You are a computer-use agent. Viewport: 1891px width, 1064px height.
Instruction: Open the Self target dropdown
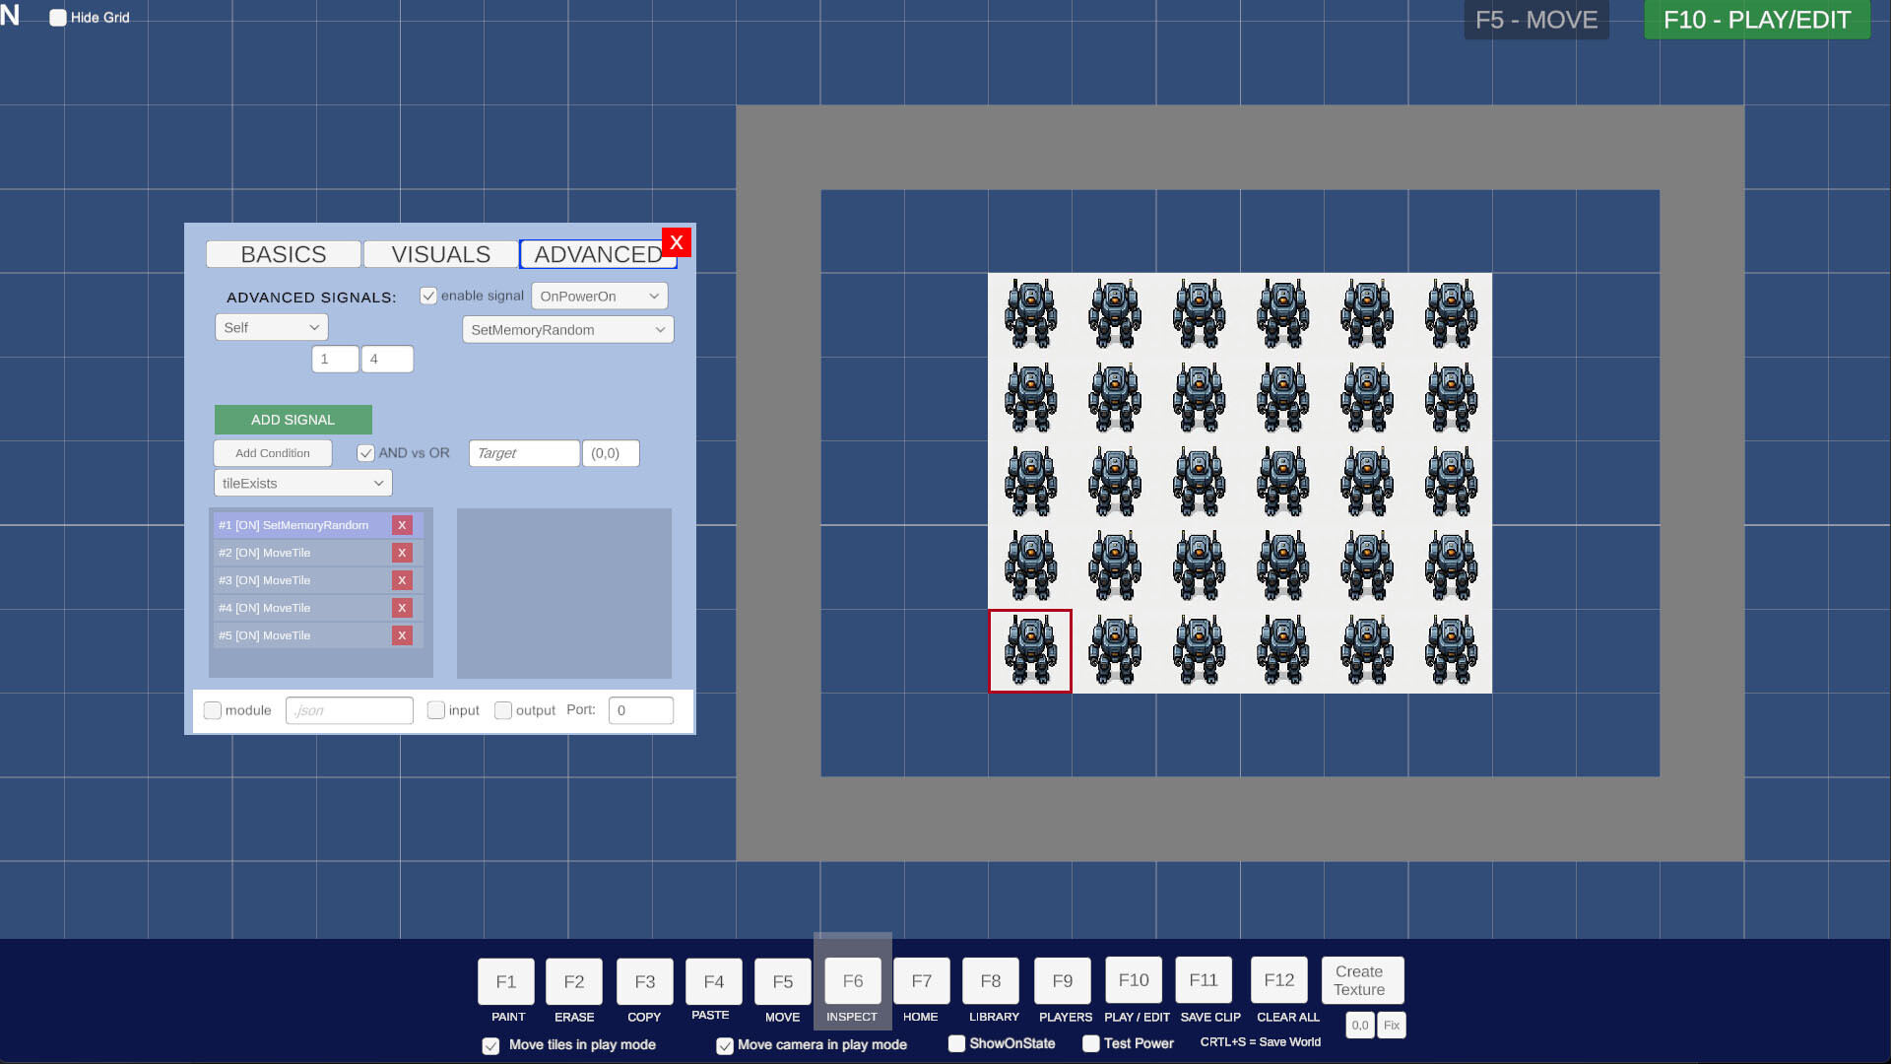(x=272, y=327)
